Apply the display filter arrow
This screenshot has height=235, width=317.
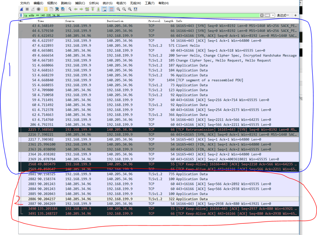(x=267, y=16)
